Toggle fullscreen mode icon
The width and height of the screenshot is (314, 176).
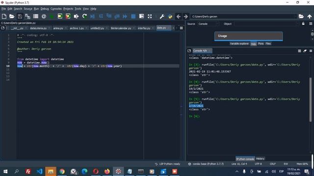150,16
